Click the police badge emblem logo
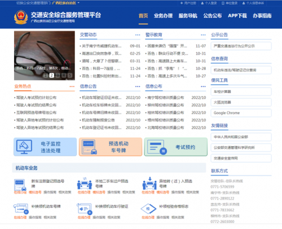The height and width of the screenshot is (229, 282). (21, 17)
